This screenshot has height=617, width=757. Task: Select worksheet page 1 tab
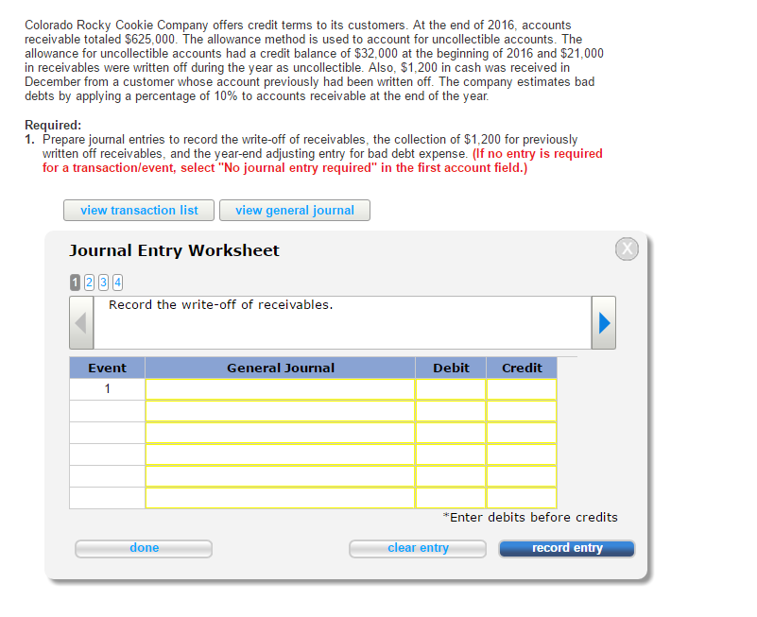point(75,283)
